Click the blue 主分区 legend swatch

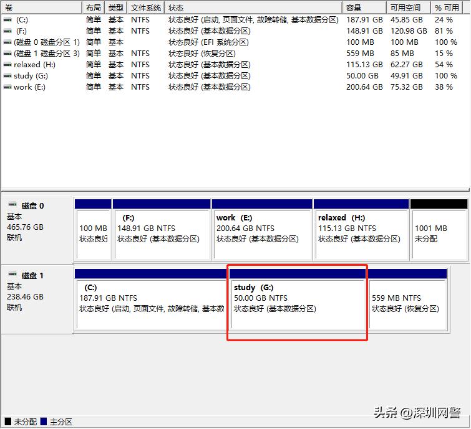(x=44, y=422)
